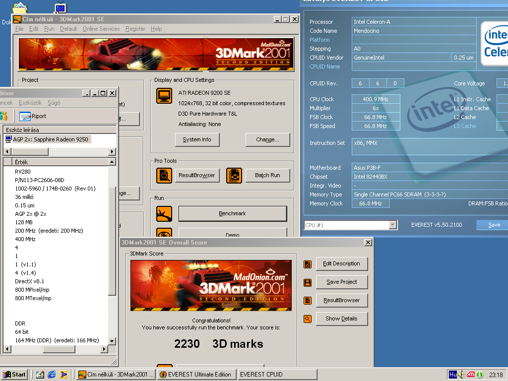Viewport: 508px width, 381px height.
Task: Click the Save Project button
Action: point(342,282)
